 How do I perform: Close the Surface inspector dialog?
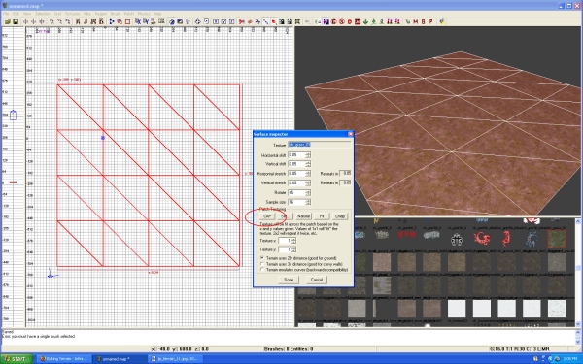(350, 134)
